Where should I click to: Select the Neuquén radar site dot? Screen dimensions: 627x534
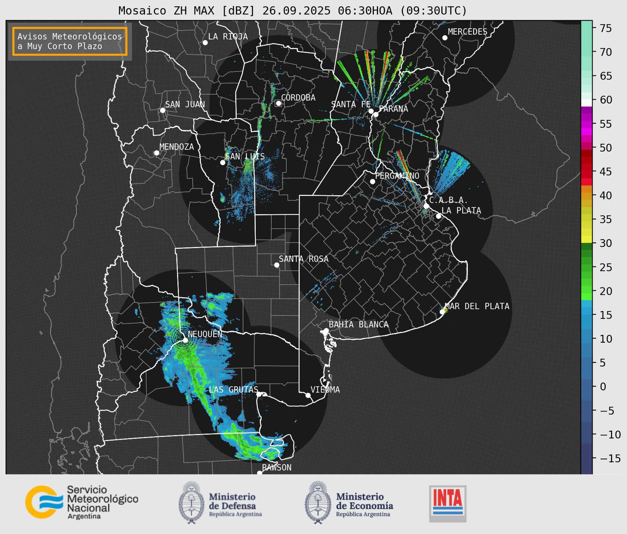pos(185,340)
